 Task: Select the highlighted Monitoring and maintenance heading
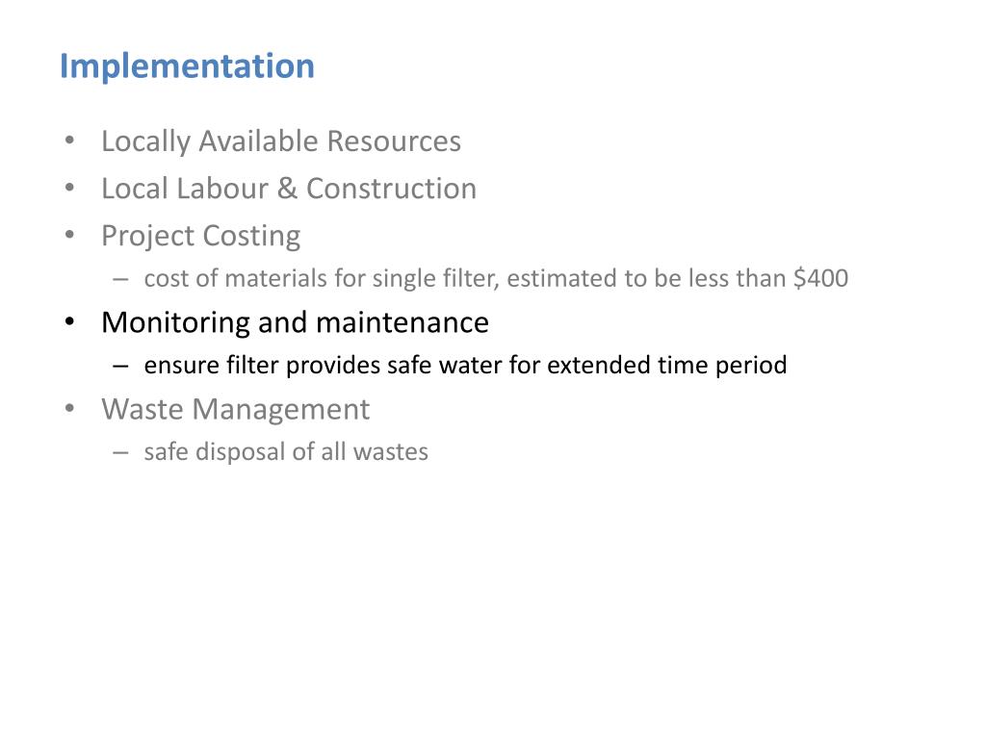pos(295,322)
